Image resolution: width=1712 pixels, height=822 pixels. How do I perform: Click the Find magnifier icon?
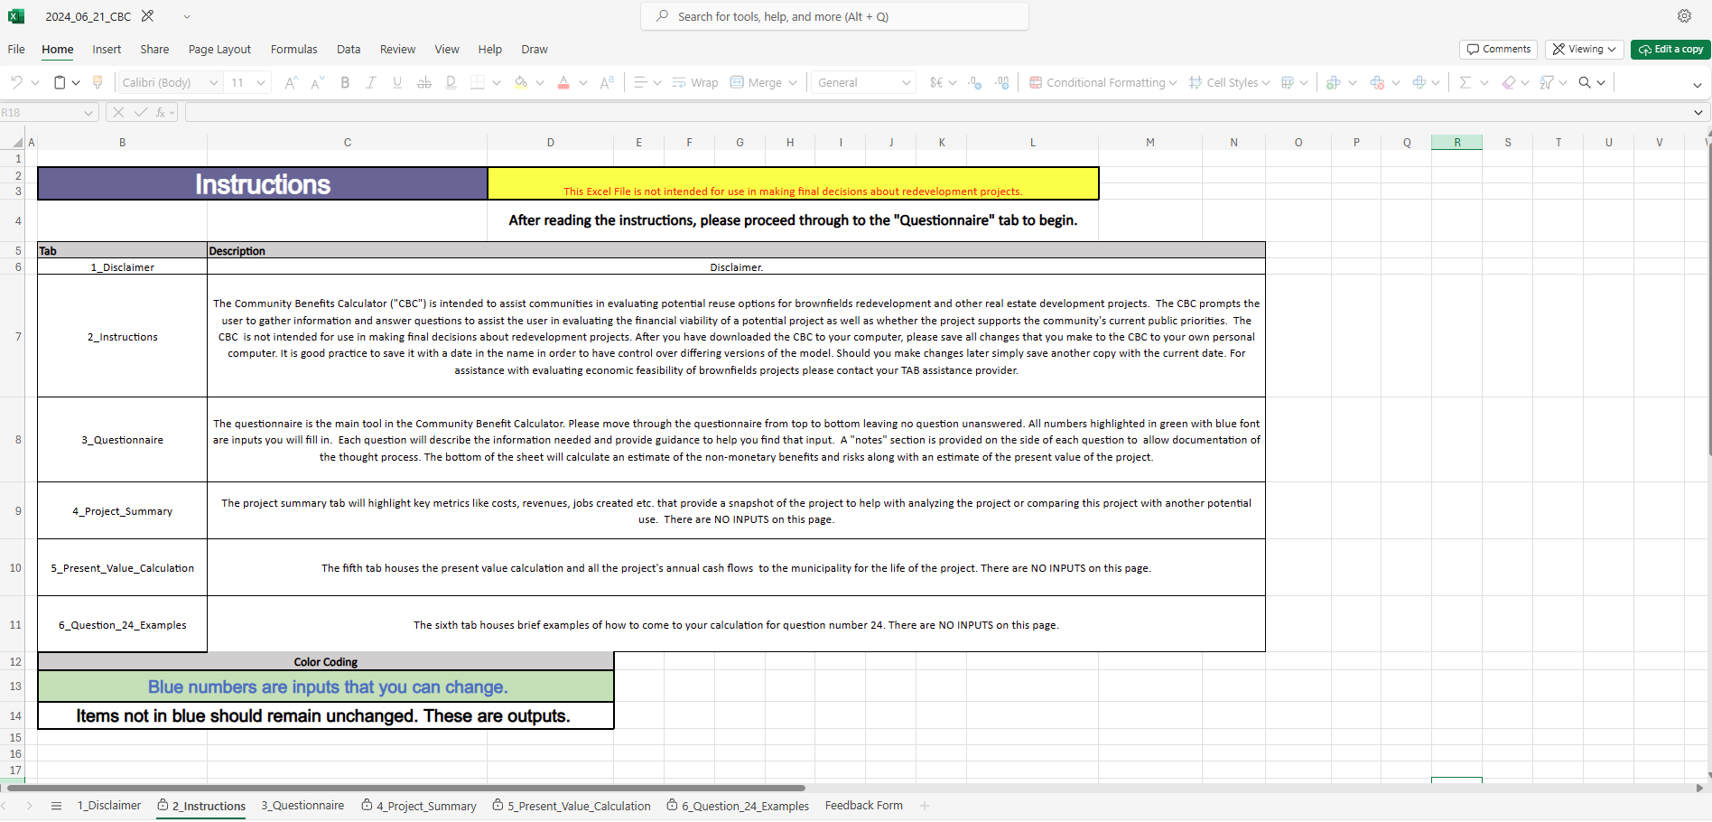click(x=1586, y=82)
